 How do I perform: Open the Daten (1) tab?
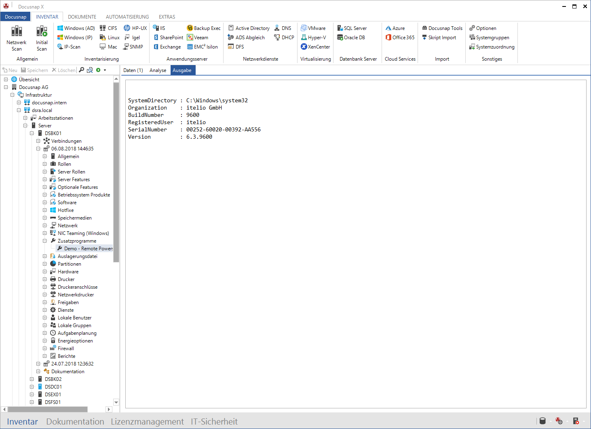(133, 70)
